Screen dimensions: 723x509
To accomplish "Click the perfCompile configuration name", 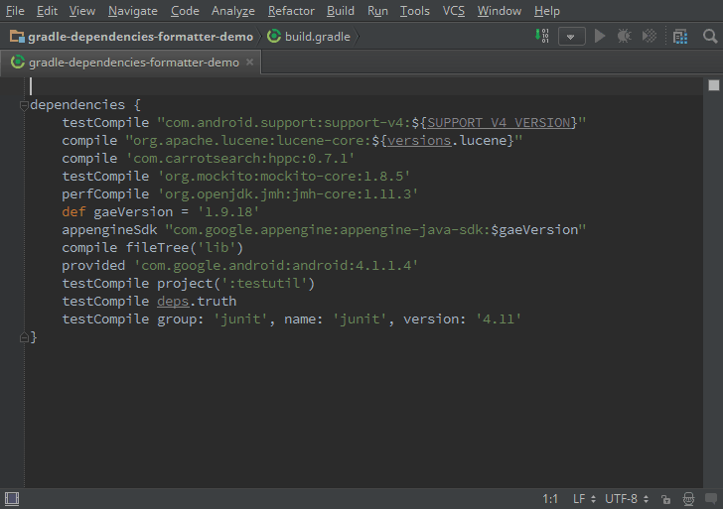I will (105, 194).
